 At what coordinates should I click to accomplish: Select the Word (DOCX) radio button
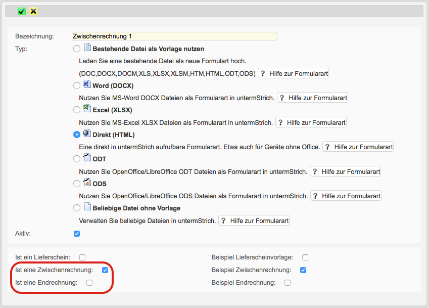point(77,85)
